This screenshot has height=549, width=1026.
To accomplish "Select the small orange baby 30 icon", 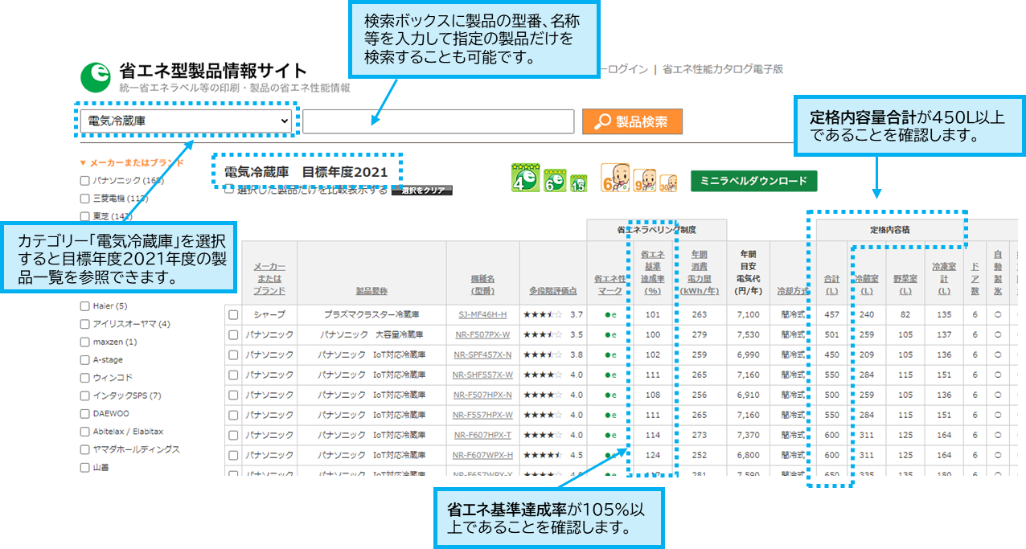I will [x=667, y=184].
